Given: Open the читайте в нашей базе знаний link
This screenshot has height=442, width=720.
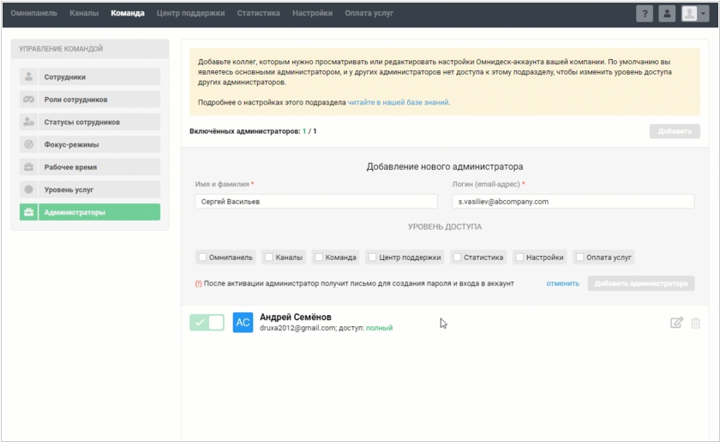Looking at the screenshot, I should 398,102.
